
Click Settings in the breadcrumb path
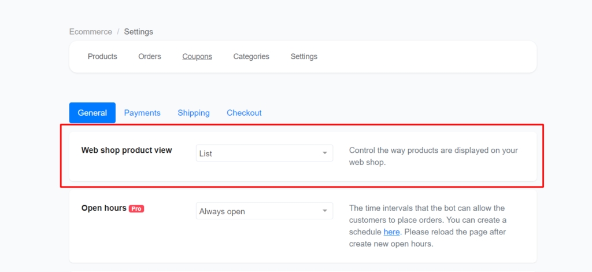138,32
